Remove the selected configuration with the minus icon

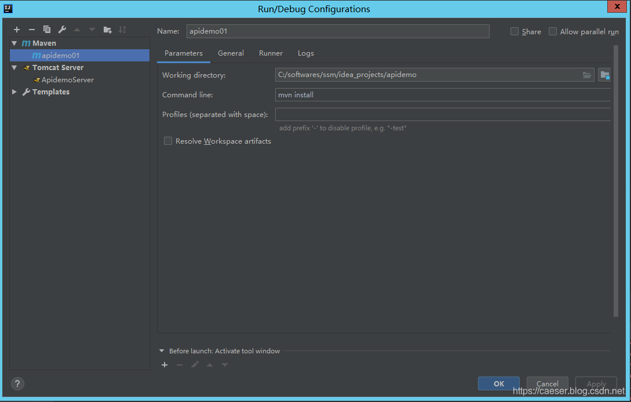click(x=32, y=30)
